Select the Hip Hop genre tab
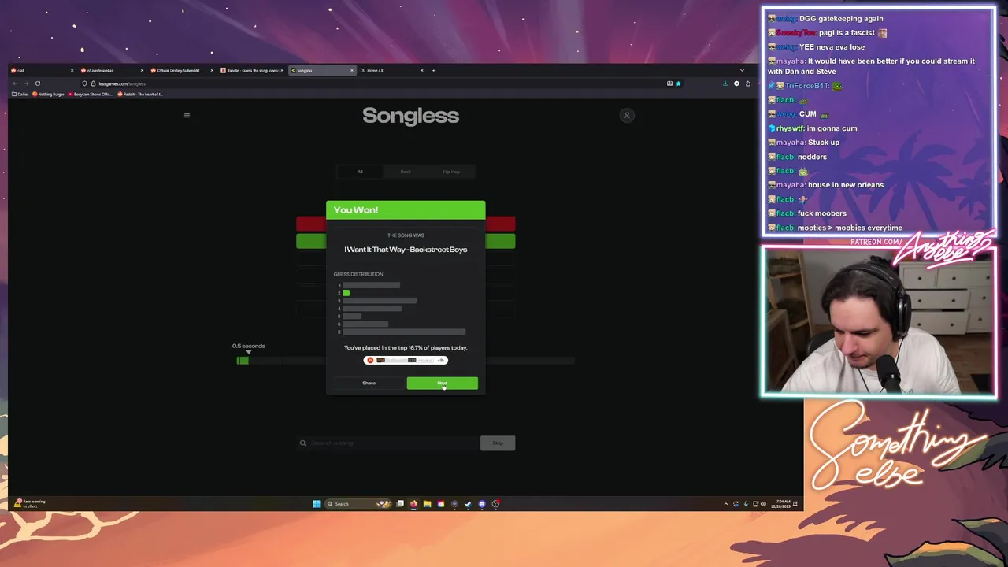The height and width of the screenshot is (567, 1008). pos(451,172)
